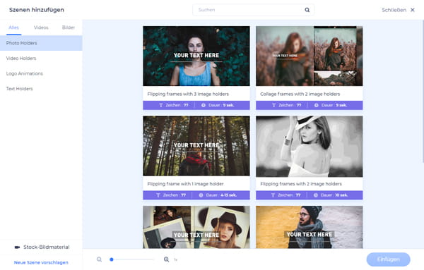The height and width of the screenshot is (270, 424).
Task: Switch to the Bilder tab
Action: click(69, 27)
